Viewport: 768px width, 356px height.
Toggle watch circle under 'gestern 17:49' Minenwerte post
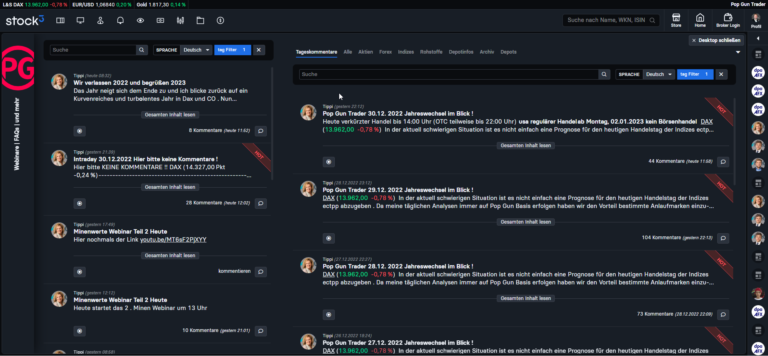point(80,272)
